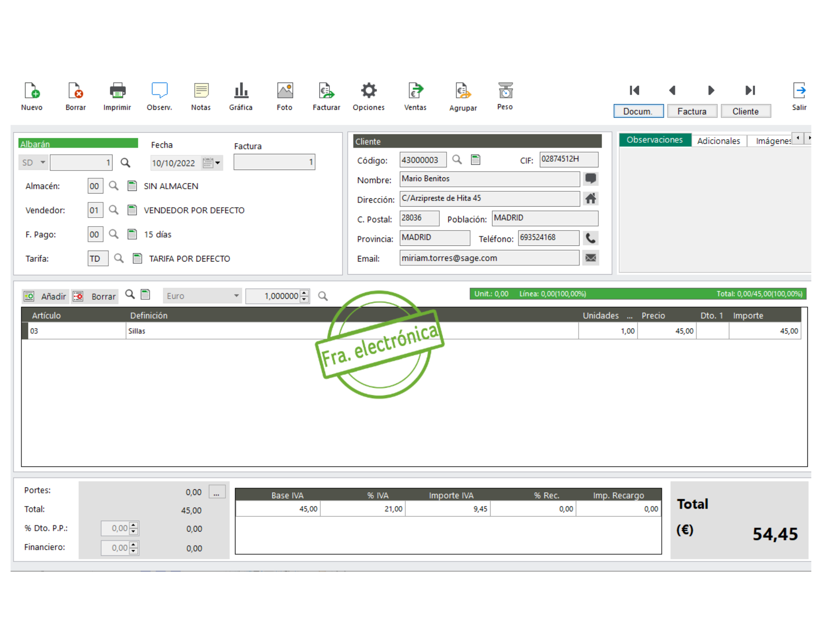Click the Cliente navigation button
Image resolution: width=822 pixels, height=635 pixels.
[745, 111]
